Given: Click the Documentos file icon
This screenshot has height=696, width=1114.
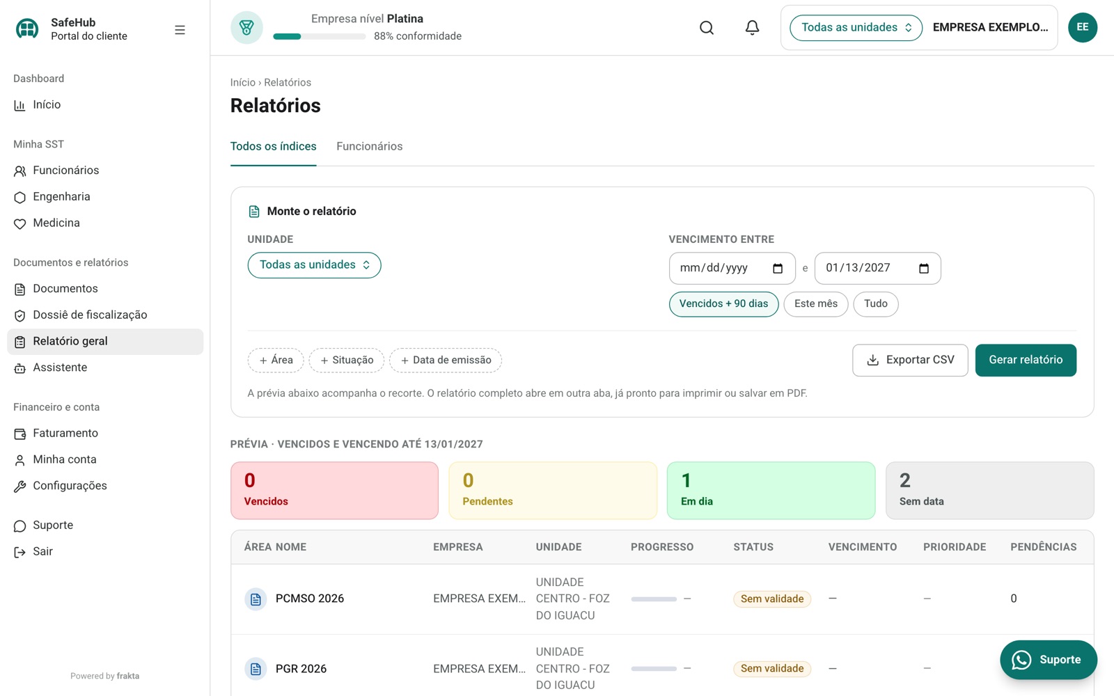Looking at the screenshot, I should coord(19,289).
